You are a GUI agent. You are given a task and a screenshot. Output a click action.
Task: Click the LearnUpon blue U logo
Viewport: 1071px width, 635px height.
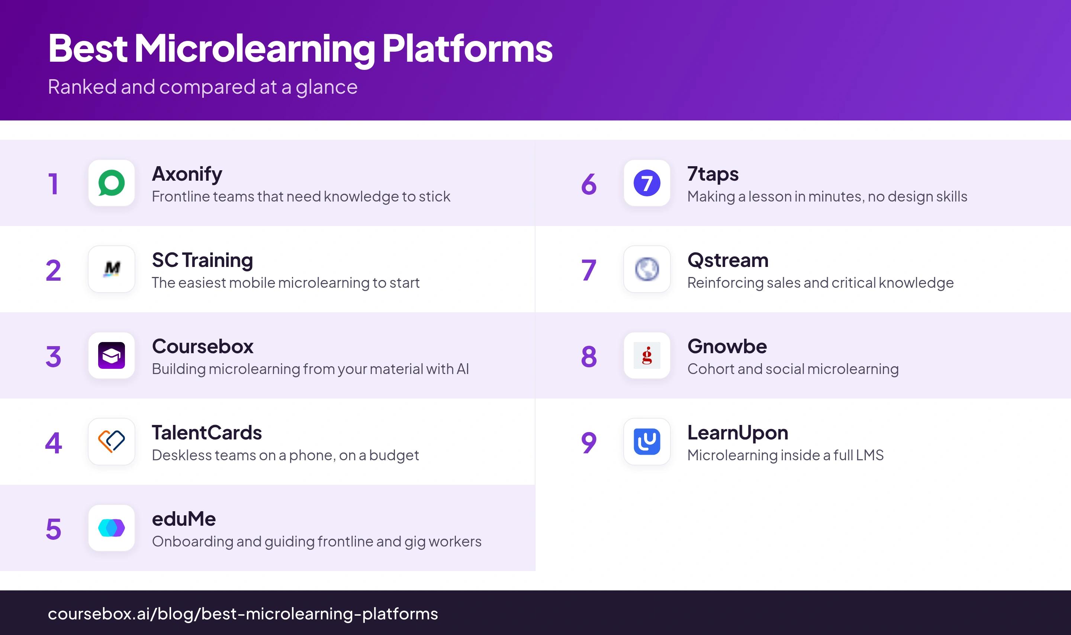point(647,442)
